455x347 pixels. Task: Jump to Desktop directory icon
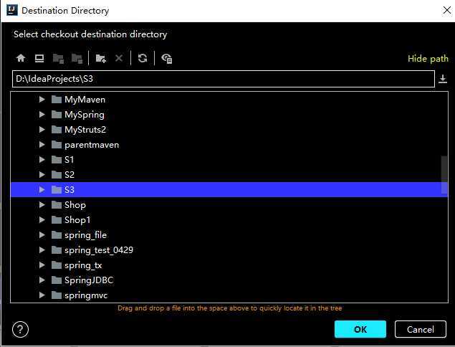coord(39,58)
